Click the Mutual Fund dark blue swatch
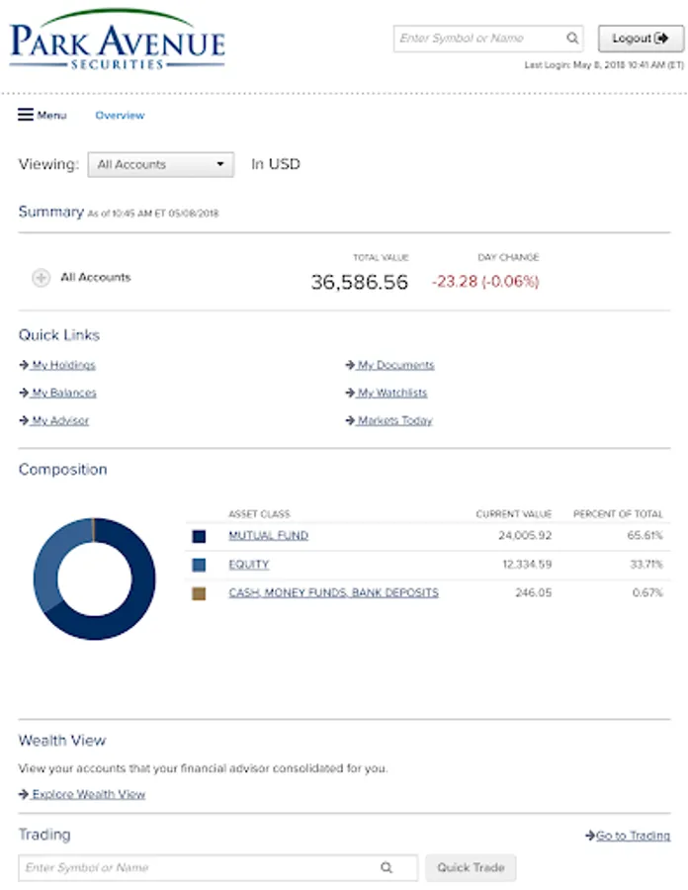Viewport: 688px width, 890px height. point(199,536)
